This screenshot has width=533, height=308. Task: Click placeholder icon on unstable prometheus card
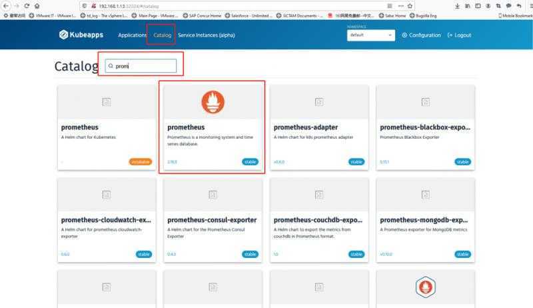(107, 102)
